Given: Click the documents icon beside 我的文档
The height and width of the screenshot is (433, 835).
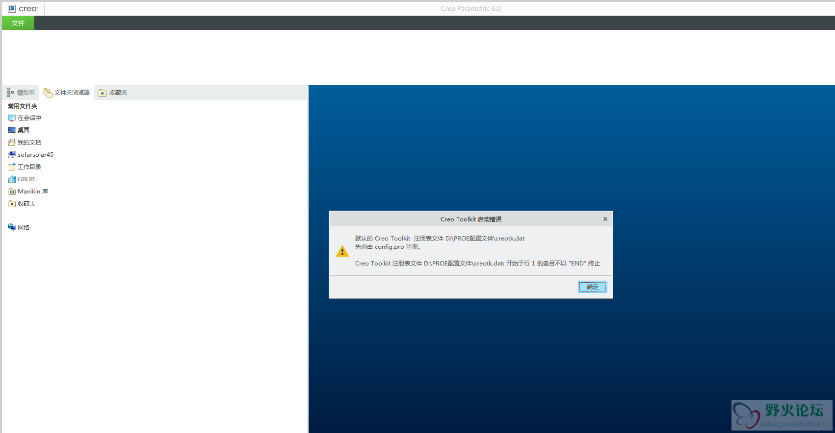Looking at the screenshot, I should point(12,143).
